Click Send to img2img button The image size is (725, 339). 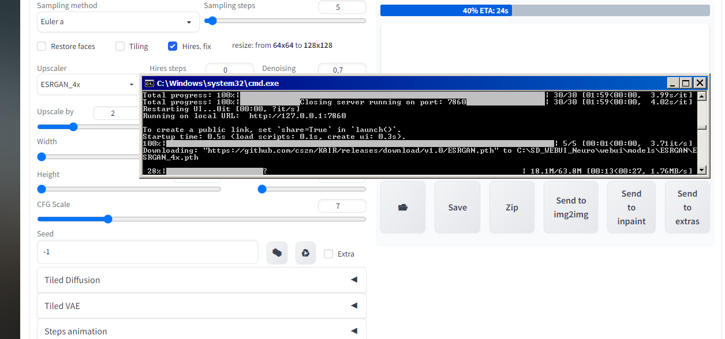(x=571, y=208)
